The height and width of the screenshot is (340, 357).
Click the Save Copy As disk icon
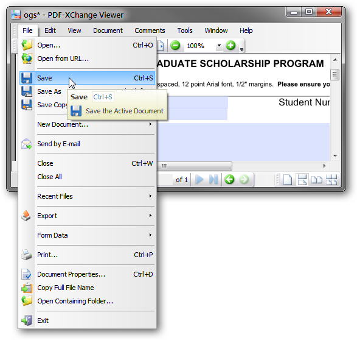[x=27, y=105]
